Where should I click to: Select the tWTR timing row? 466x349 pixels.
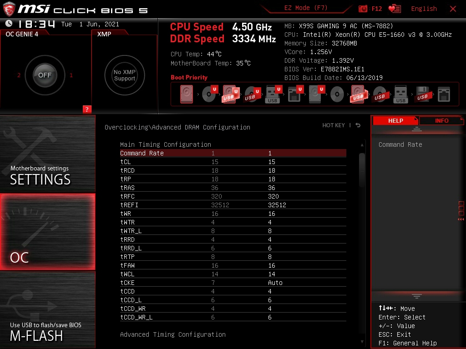pyautogui.click(x=233, y=222)
